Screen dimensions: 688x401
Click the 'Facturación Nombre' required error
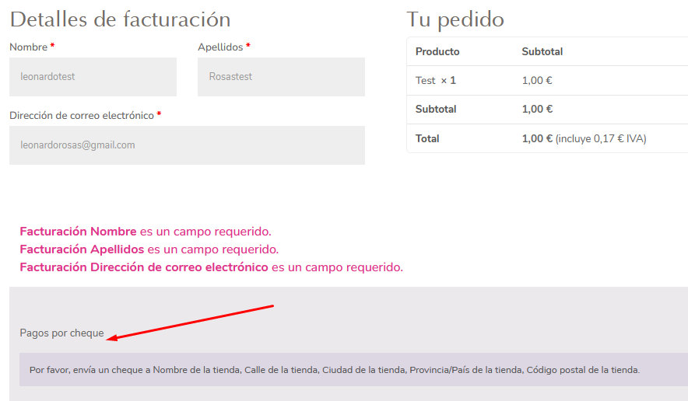(146, 232)
